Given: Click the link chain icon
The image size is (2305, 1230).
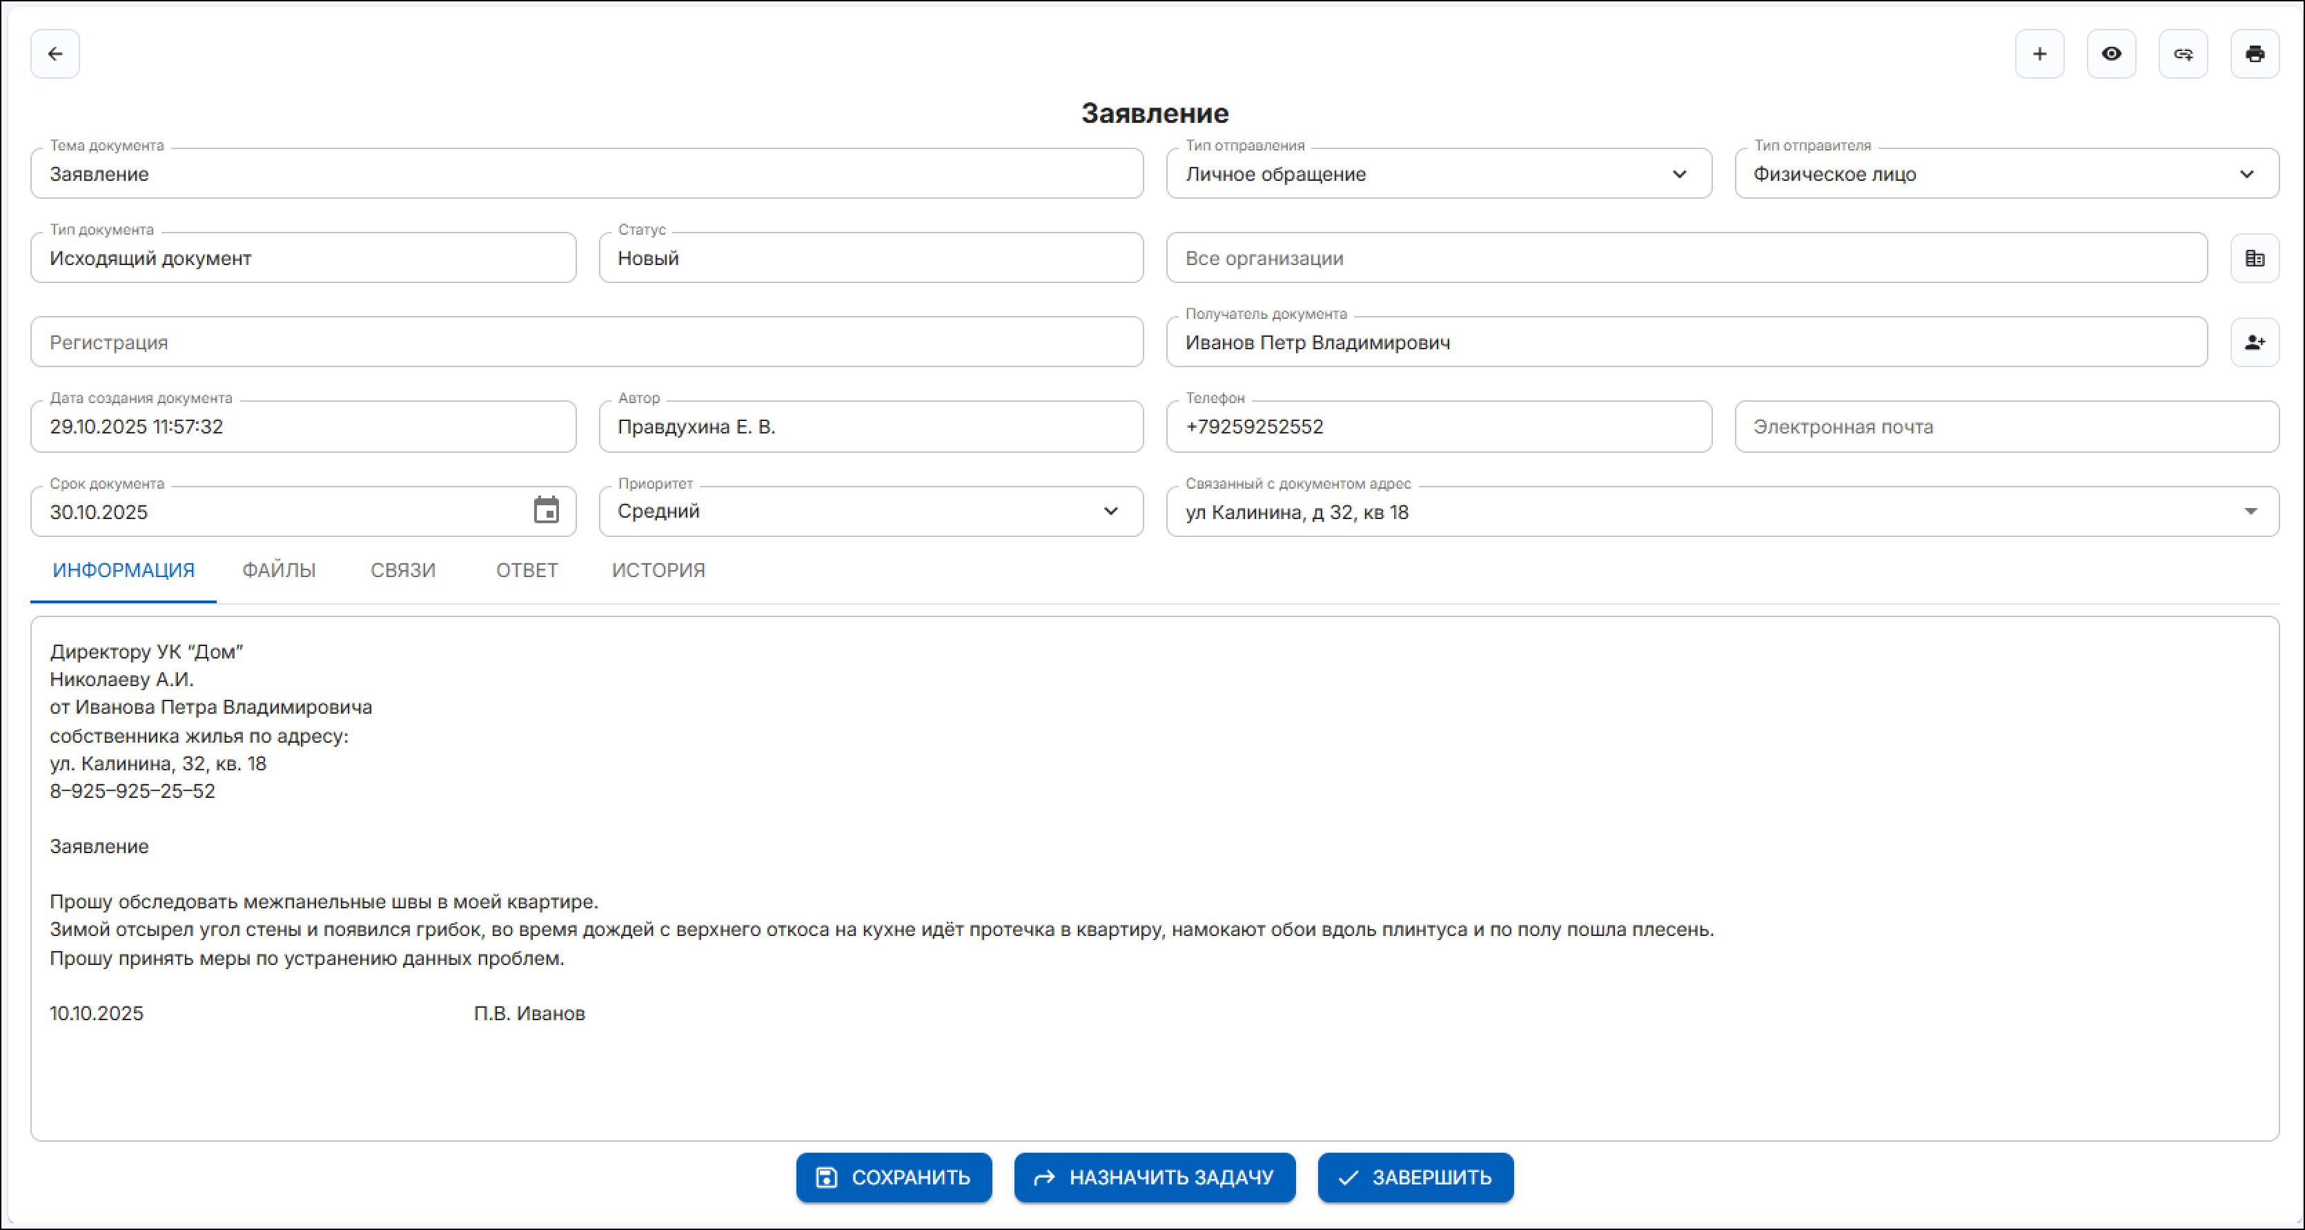Looking at the screenshot, I should pyautogui.click(x=2182, y=54).
